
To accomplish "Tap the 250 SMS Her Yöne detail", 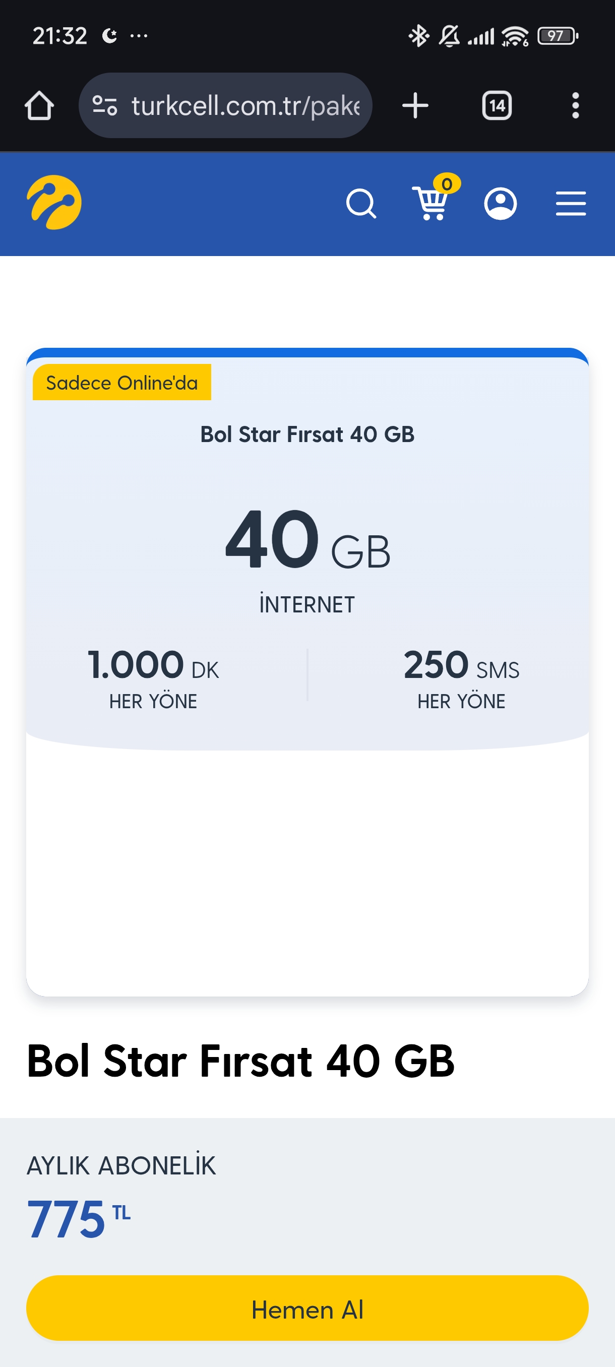I will [x=461, y=678].
